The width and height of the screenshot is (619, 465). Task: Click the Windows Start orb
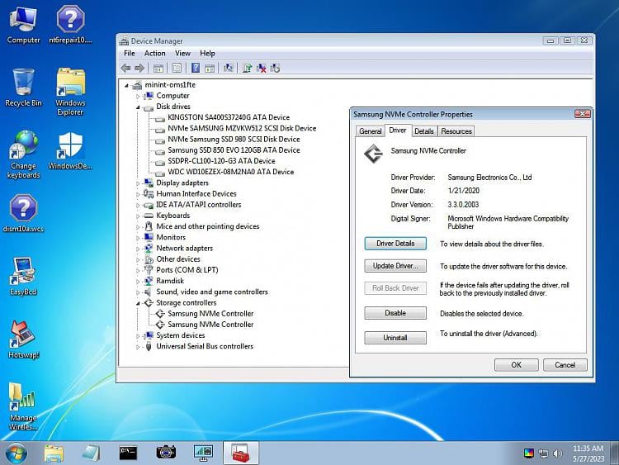click(x=17, y=453)
